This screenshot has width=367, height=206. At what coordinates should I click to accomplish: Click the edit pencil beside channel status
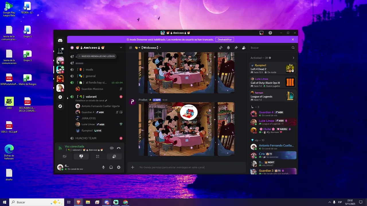point(106,101)
